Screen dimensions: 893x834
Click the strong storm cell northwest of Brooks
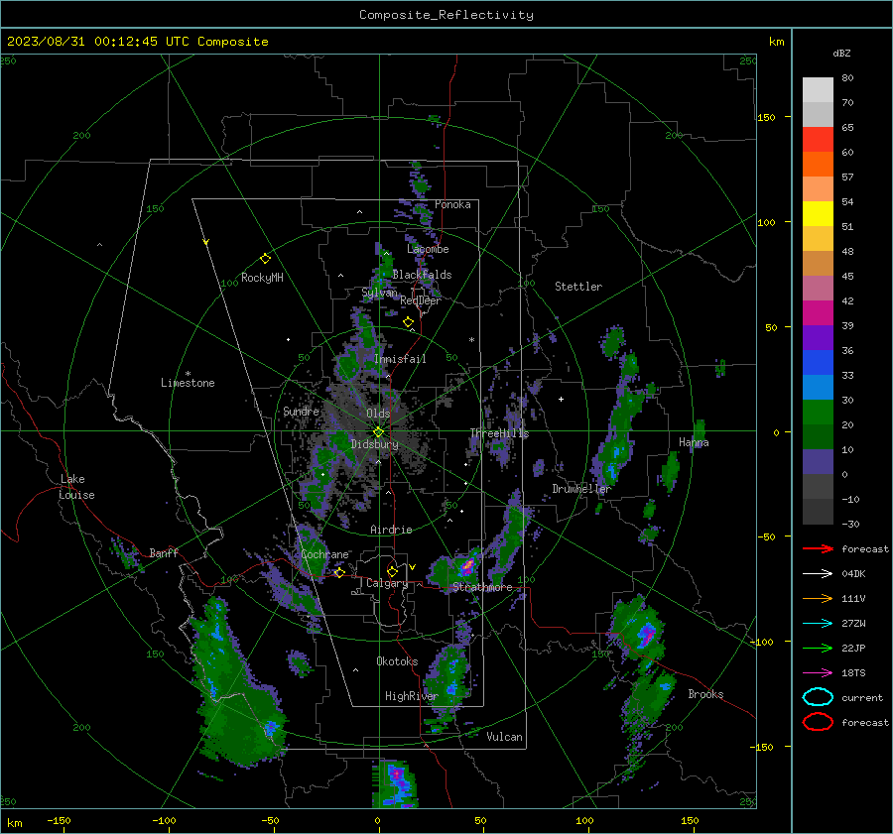646,633
